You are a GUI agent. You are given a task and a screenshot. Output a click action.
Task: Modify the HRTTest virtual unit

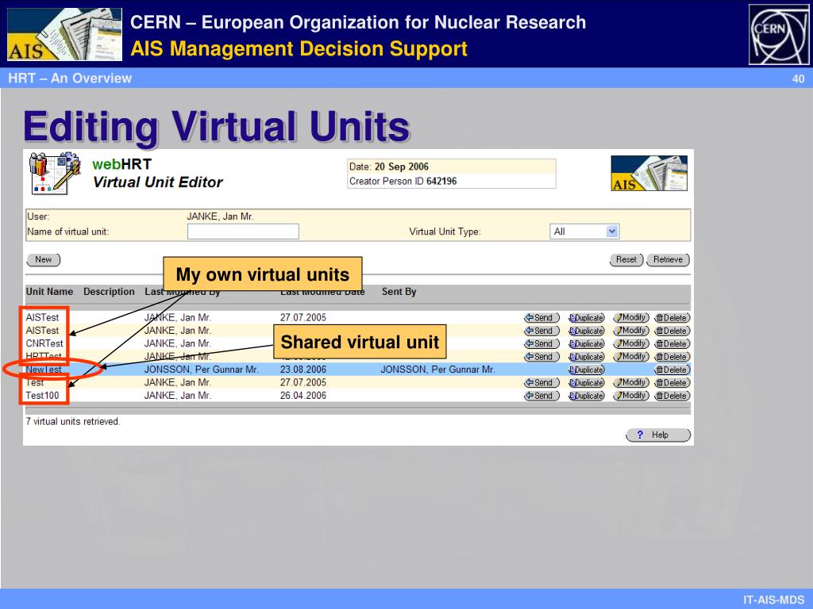631,356
